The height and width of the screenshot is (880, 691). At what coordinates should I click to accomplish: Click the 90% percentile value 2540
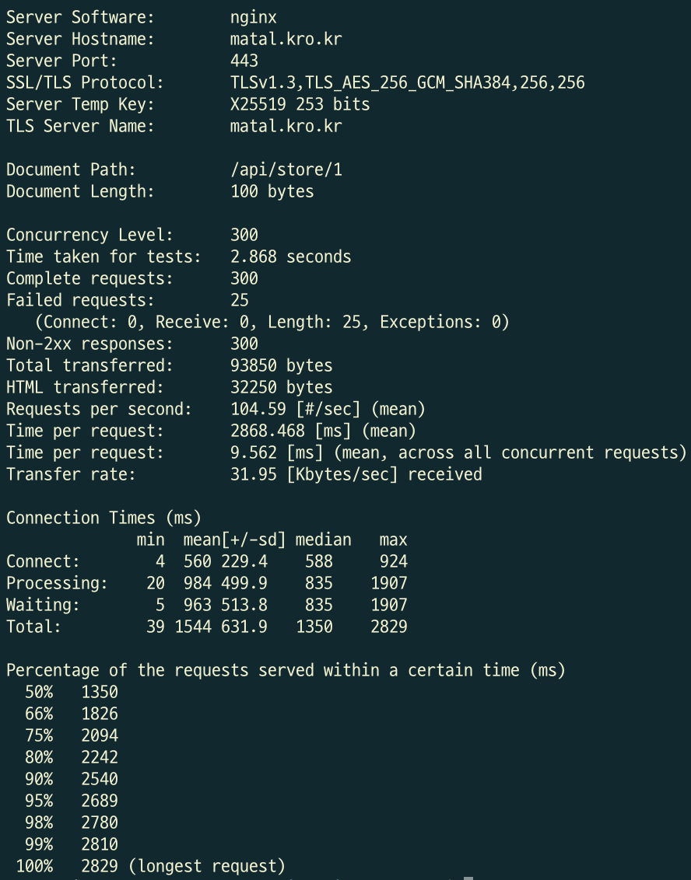(100, 779)
